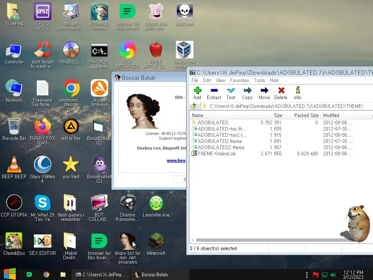Open the SEX EDITOR HxD icon
The height and width of the screenshot is (280, 373).
[x=42, y=244]
